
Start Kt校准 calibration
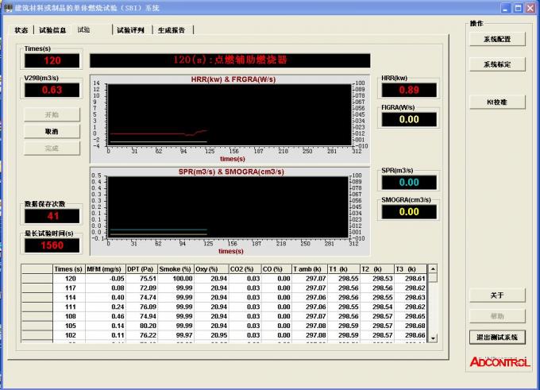[497, 102]
